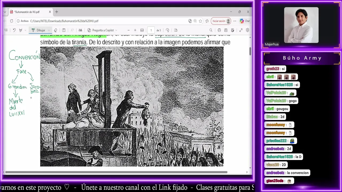Click the Búho Army chat header
This screenshot has height=192, width=342.
302,58
